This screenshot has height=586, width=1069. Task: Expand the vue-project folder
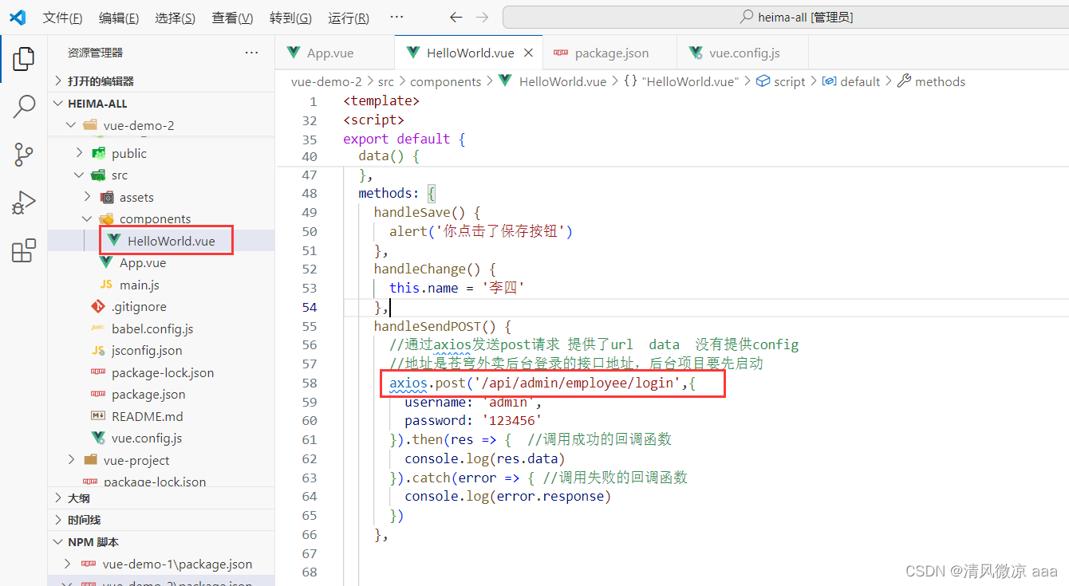click(161, 460)
